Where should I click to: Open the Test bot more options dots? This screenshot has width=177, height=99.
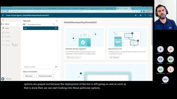click(57, 24)
